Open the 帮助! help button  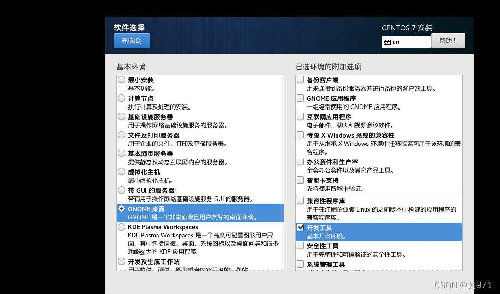coord(448,40)
